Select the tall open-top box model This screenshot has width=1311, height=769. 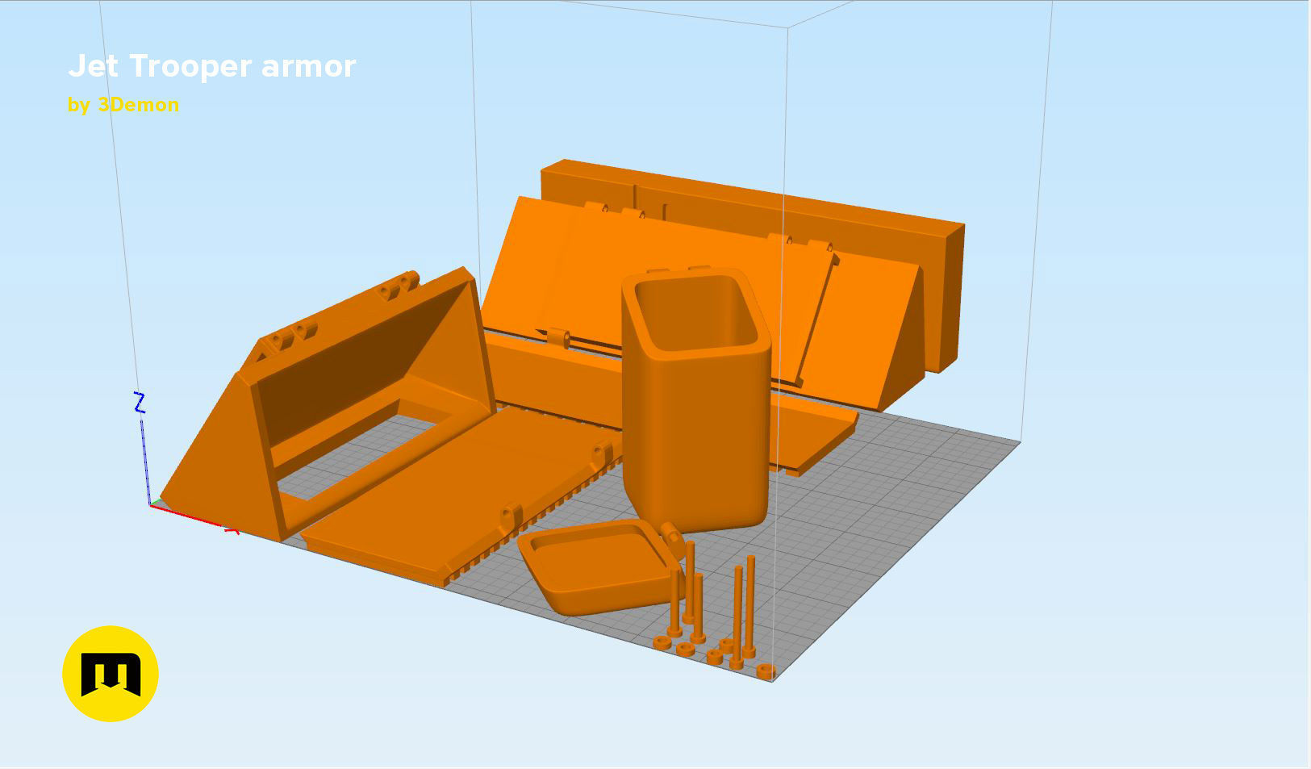[x=695, y=399]
